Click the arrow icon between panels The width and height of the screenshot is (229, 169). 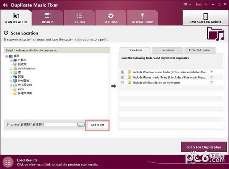pyautogui.click(x=114, y=86)
